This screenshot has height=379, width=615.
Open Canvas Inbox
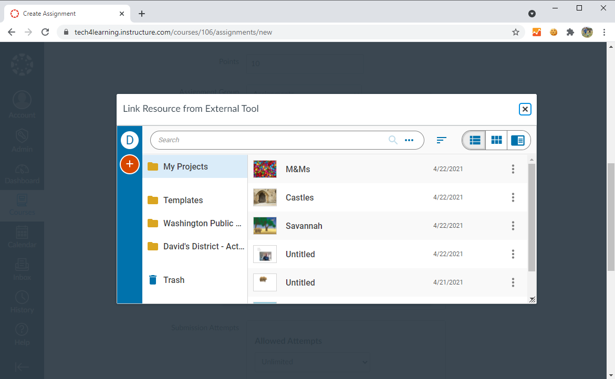pos(22,270)
